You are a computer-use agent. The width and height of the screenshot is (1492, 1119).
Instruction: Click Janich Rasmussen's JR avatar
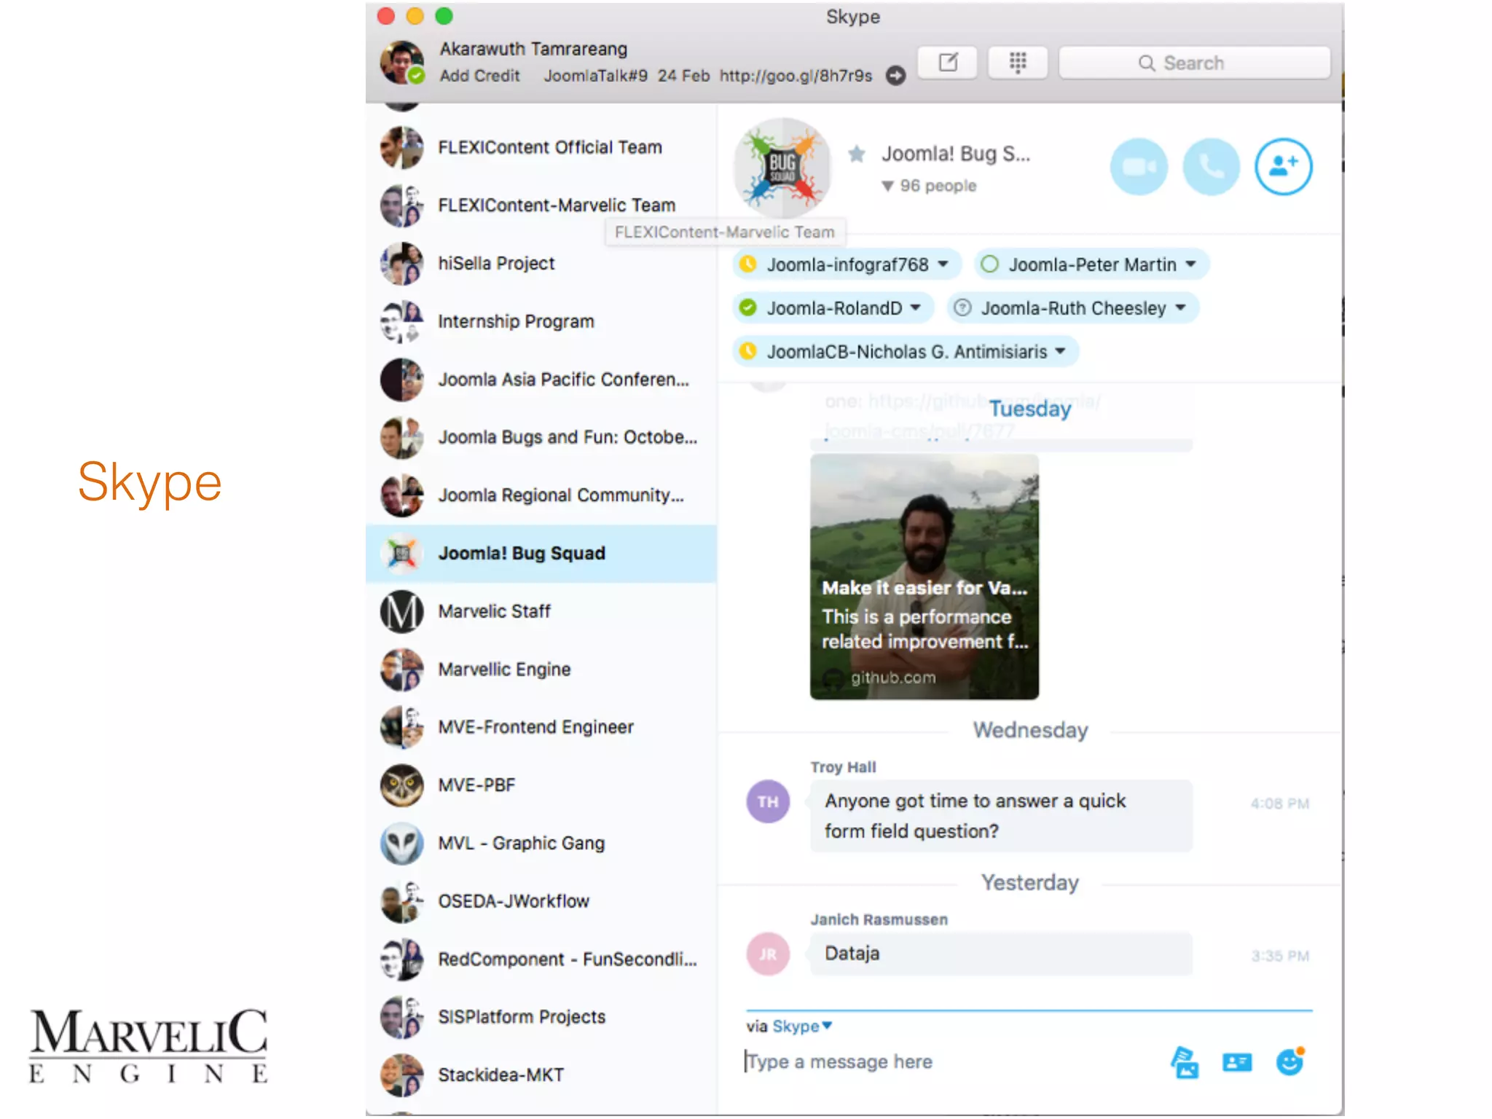768,954
